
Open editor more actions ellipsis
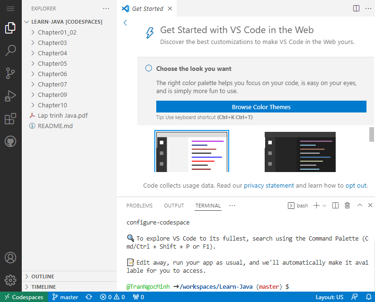(368, 9)
